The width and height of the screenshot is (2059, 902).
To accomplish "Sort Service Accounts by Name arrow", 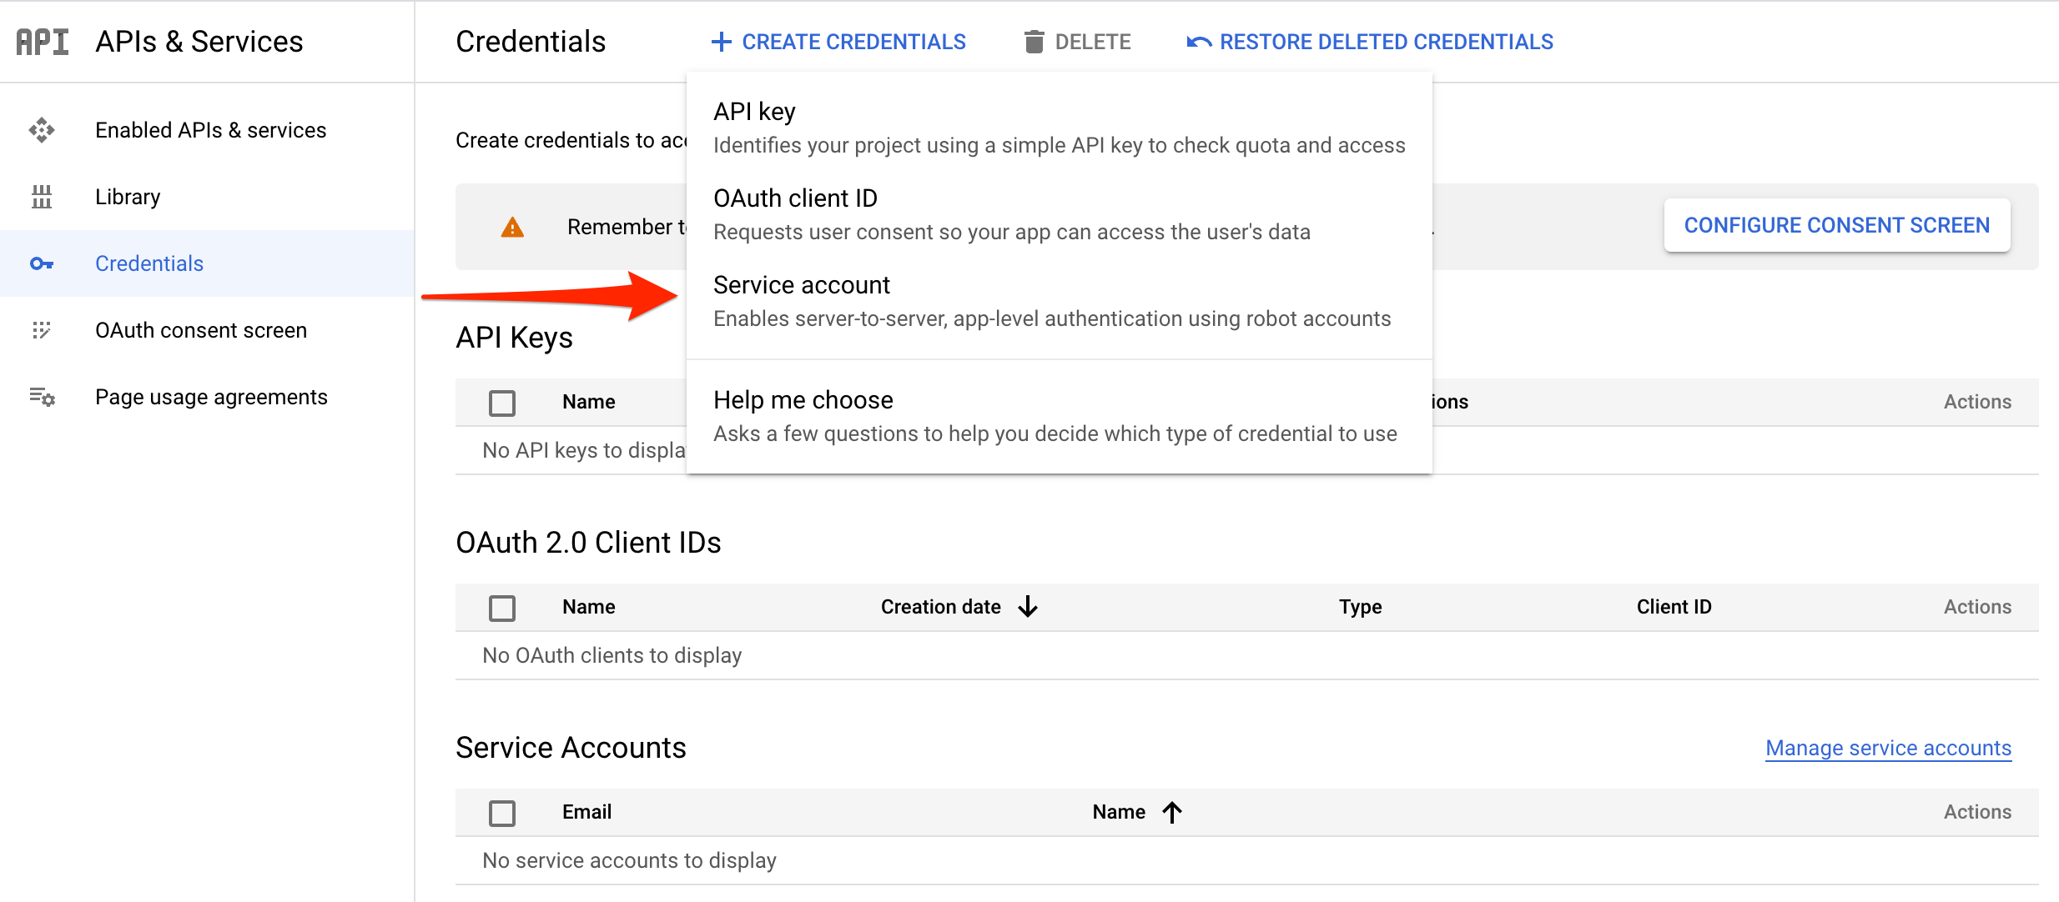I will 1172,812.
